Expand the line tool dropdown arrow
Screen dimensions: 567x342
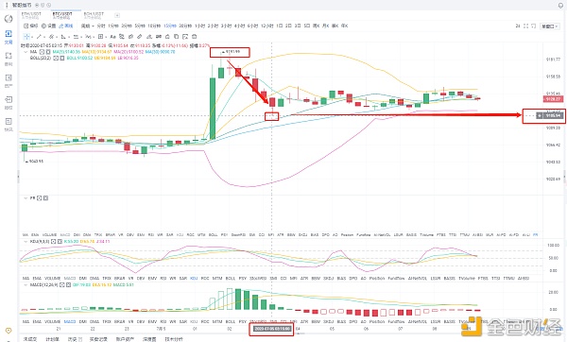44,37
